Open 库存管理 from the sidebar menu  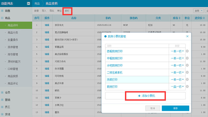(13, 55)
